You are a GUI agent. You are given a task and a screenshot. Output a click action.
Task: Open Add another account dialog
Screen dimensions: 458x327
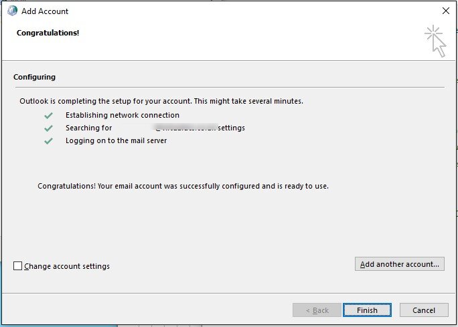pyautogui.click(x=400, y=263)
